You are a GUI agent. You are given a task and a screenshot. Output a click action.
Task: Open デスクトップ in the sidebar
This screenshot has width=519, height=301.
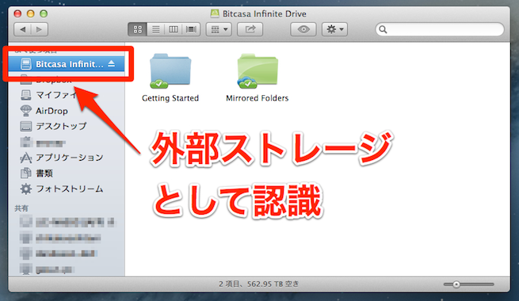point(67,126)
